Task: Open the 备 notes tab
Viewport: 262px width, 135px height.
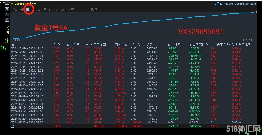Action: pyautogui.click(x=62, y=10)
